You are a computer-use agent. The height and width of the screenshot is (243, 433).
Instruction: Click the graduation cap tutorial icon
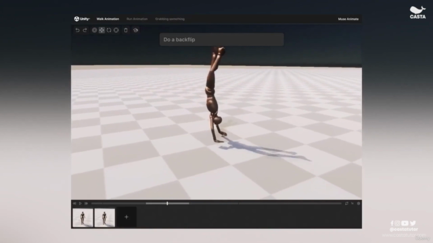coord(135,30)
